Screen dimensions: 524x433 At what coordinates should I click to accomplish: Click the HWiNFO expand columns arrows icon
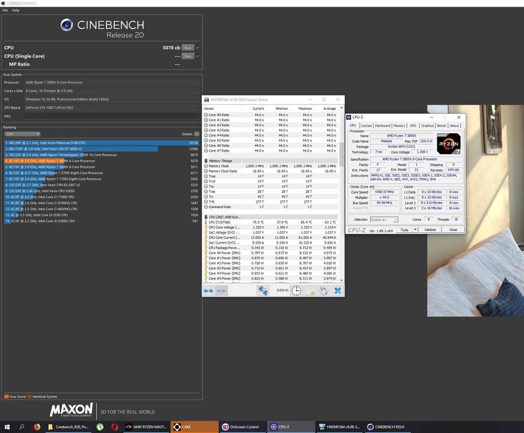[x=209, y=290]
